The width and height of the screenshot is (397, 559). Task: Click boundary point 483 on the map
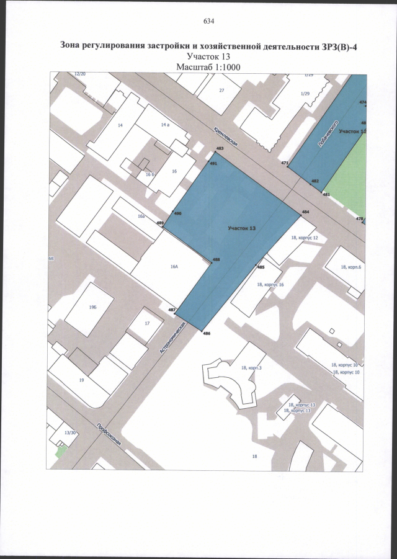coord(215,152)
